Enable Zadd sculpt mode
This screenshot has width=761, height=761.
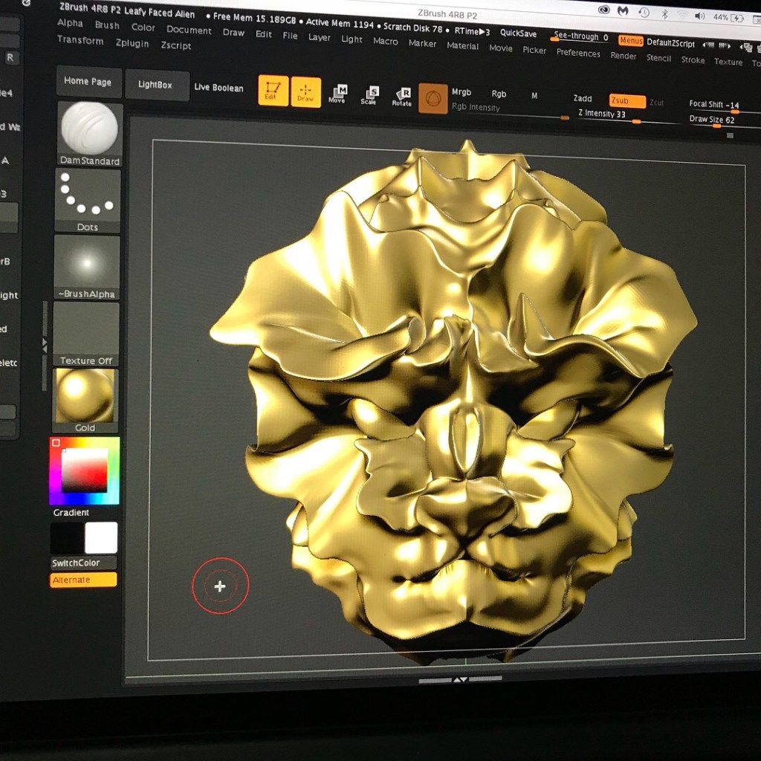[583, 99]
